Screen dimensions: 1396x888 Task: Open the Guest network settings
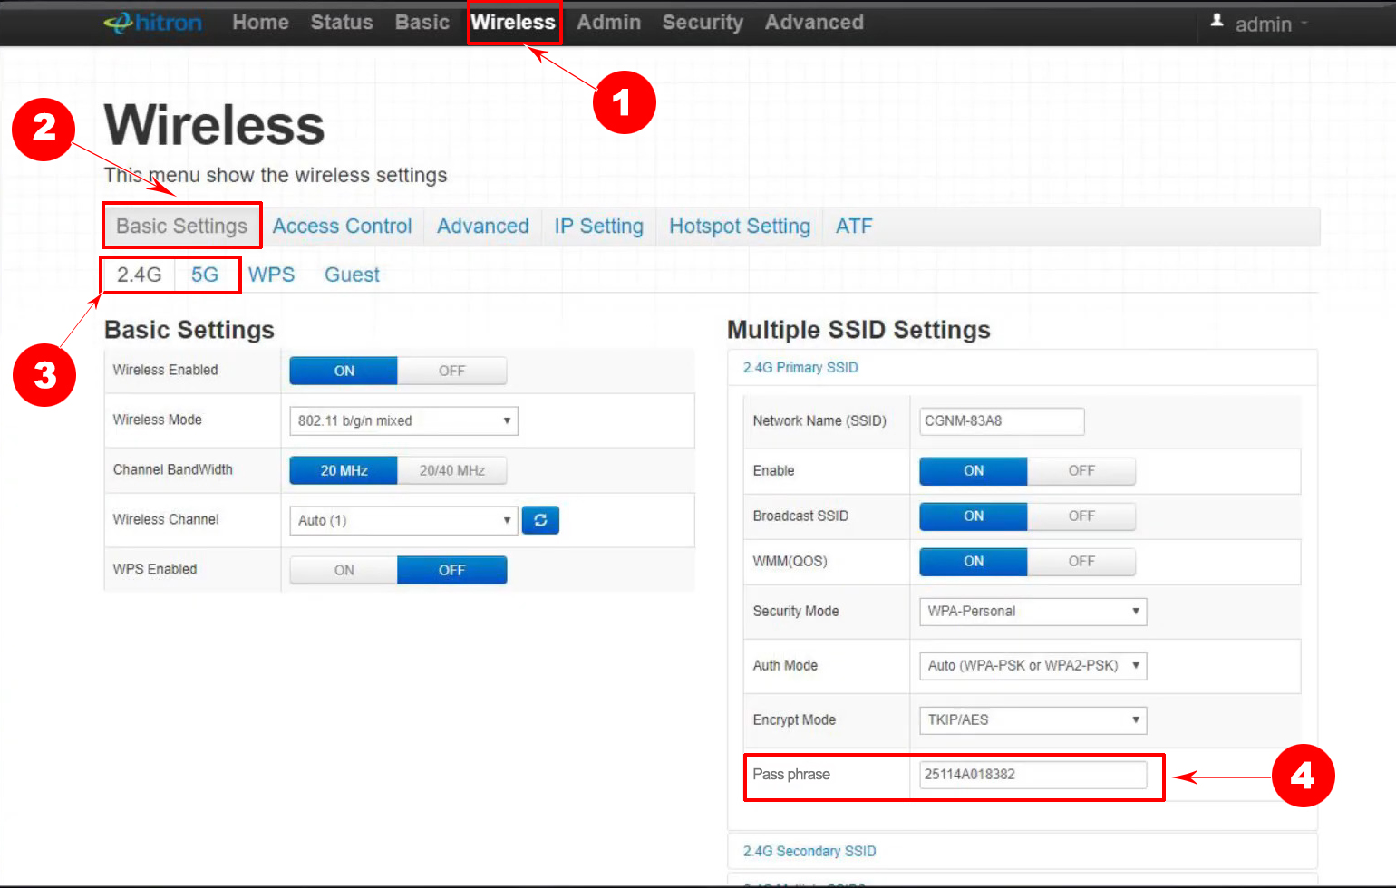[x=352, y=274]
